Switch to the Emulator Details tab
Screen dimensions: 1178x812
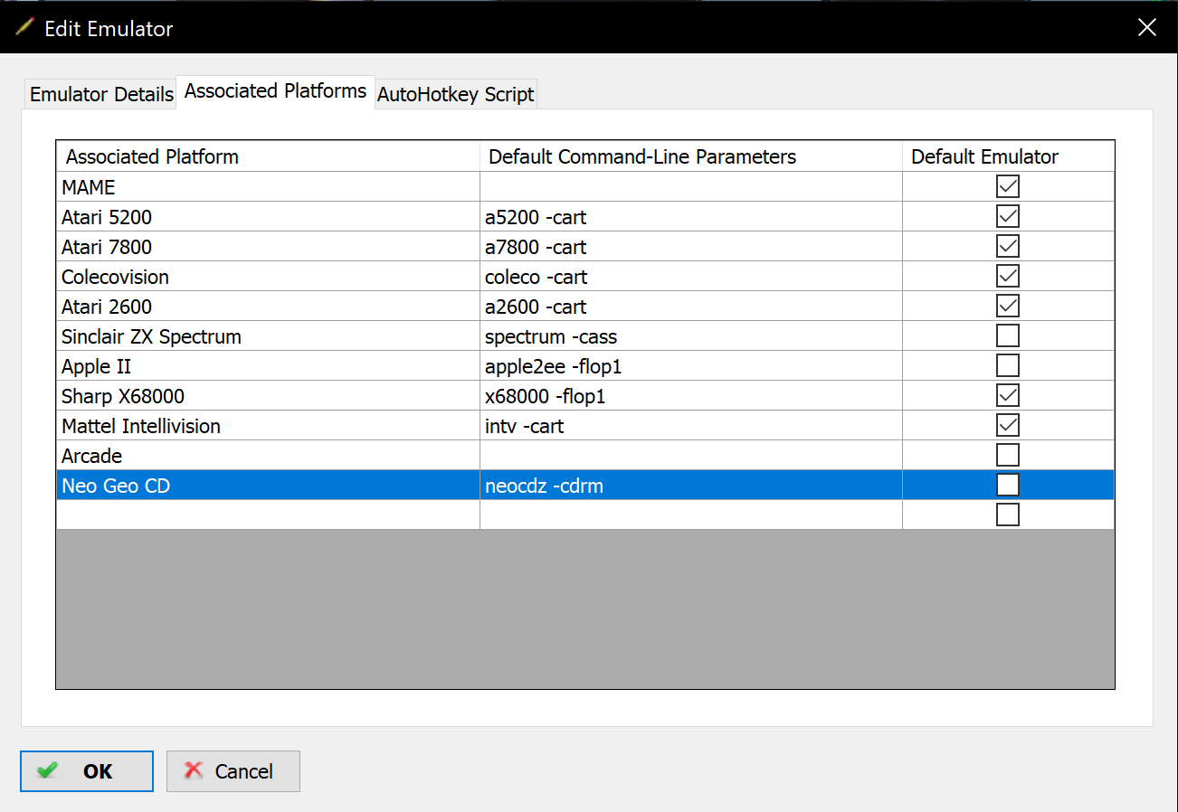tap(101, 94)
